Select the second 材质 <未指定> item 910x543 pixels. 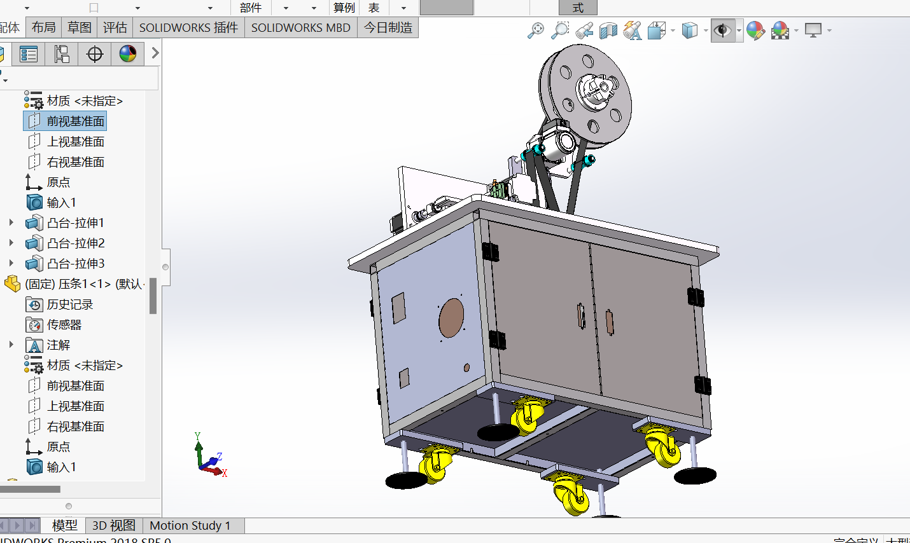point(85,365)
